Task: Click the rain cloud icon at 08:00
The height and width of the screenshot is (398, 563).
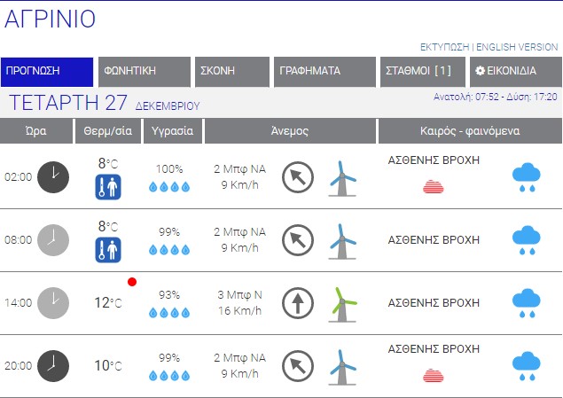Action: pyautogui.click(x=527, y=240)
